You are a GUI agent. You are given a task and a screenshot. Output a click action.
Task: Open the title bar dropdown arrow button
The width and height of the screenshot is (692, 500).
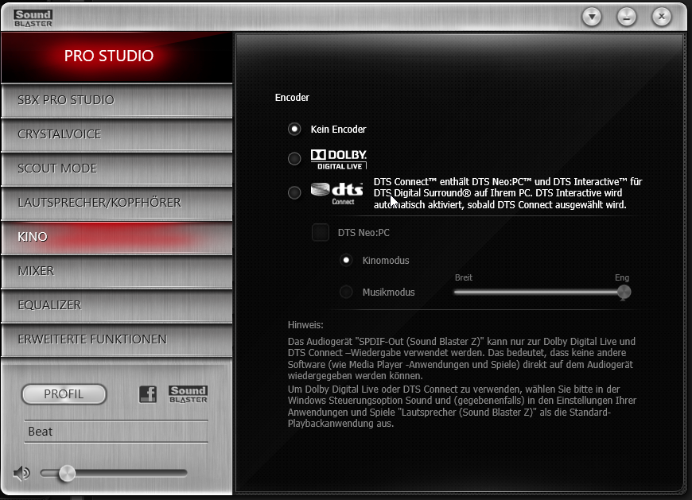(x=592, y=17)
